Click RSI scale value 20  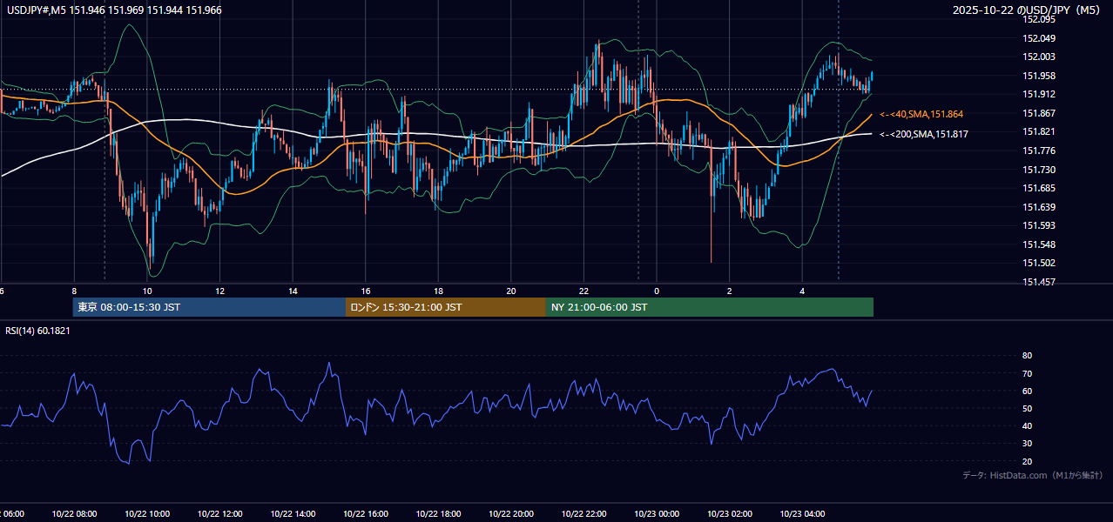click(1027, 461)
